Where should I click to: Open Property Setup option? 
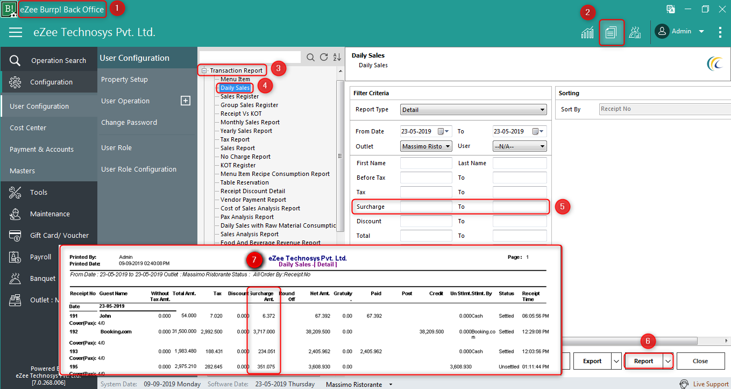click(x=124, y=79)
